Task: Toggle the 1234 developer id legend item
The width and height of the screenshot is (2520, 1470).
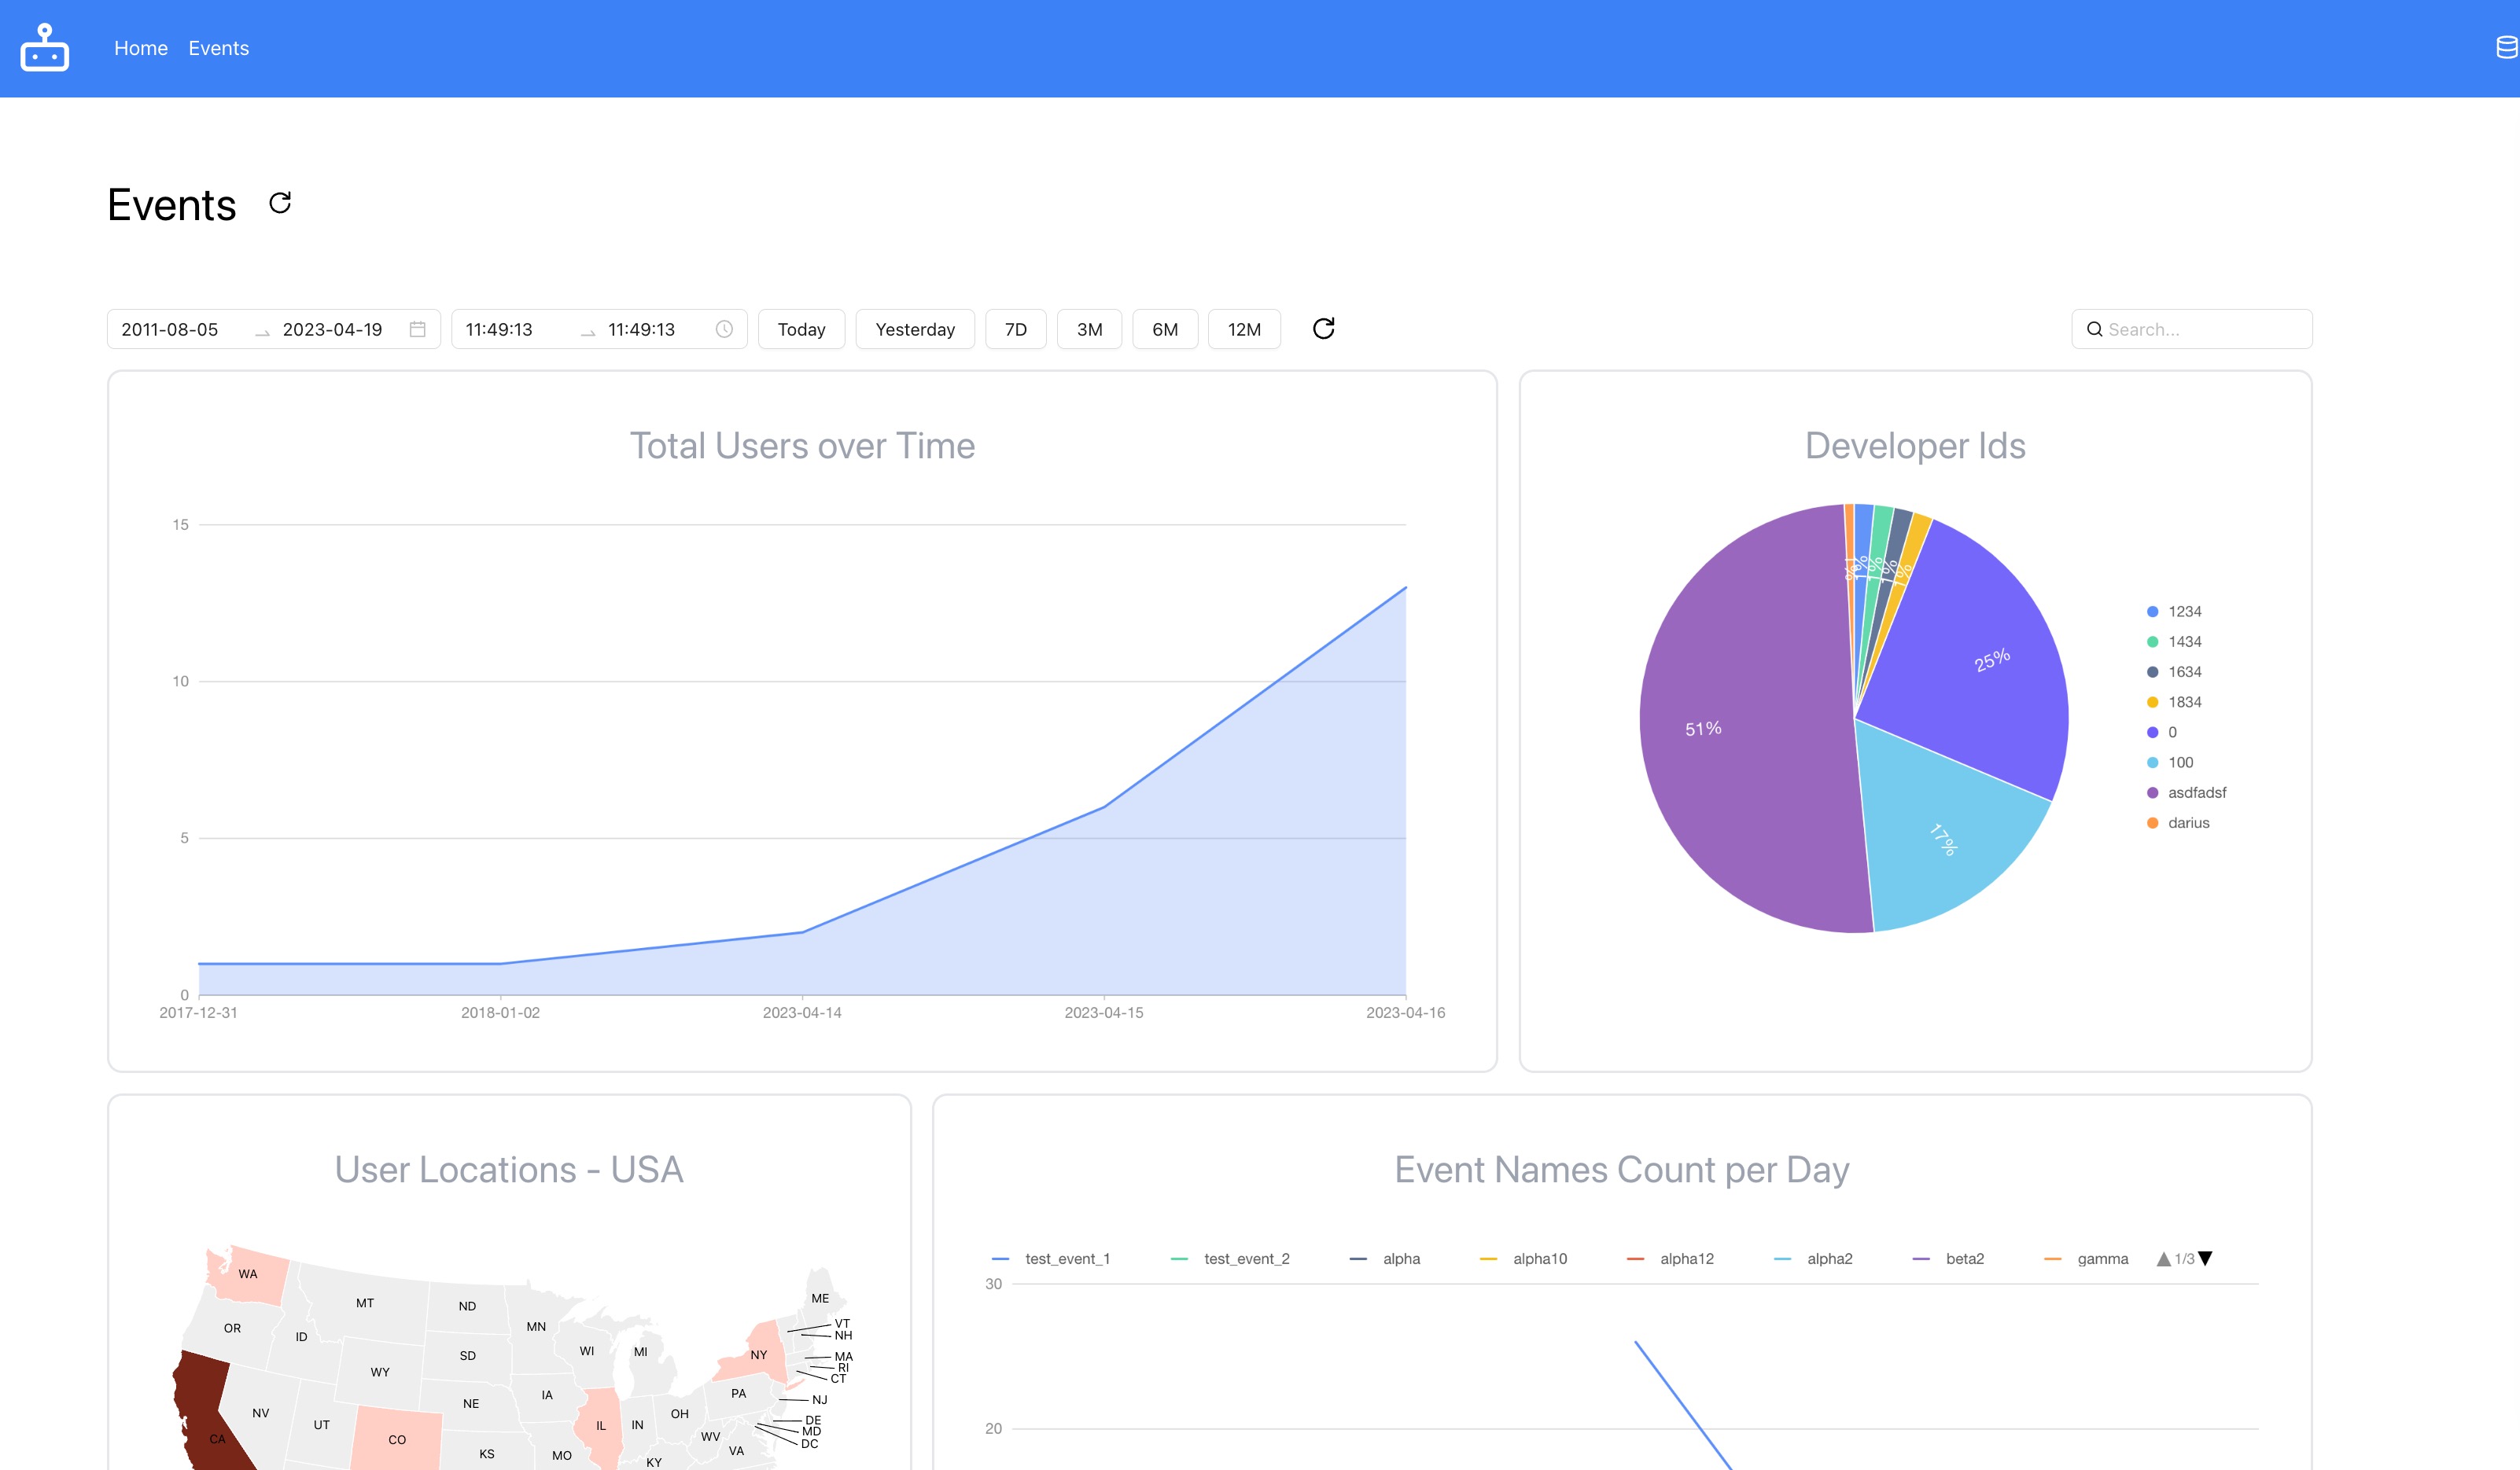Action: click(x=2174, y=612)
